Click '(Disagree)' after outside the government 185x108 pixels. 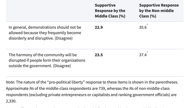coord(62,66)
